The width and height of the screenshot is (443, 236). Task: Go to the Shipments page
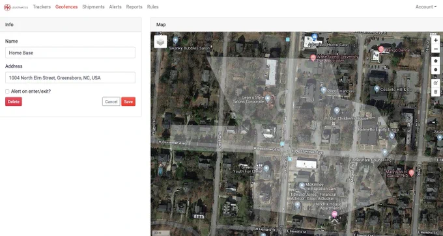pos(93,7)
